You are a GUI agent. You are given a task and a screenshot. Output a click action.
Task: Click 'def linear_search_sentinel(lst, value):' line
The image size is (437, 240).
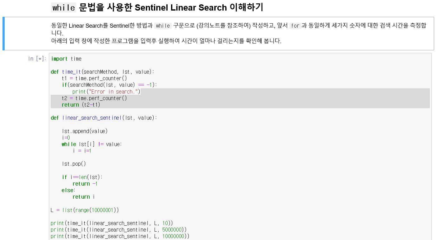coord(104,118)
